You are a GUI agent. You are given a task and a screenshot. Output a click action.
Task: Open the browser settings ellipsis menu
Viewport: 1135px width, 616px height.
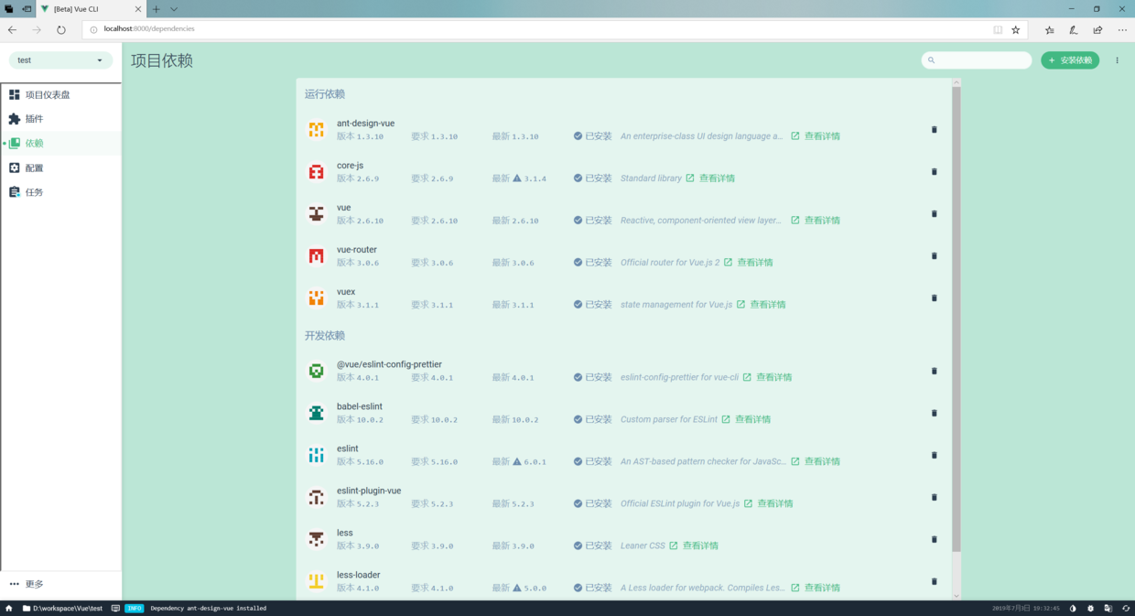(1122, 29)
